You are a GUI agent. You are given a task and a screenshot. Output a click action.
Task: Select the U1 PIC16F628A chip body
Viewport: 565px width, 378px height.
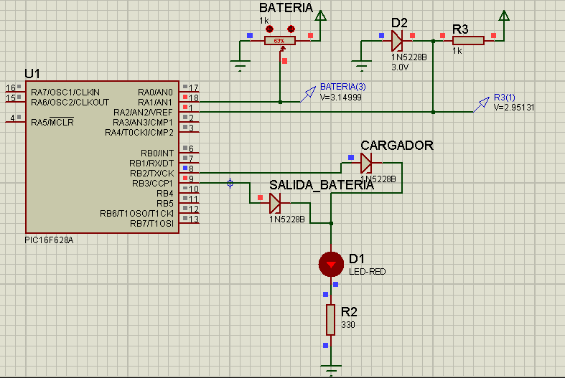tap(103, 157)
